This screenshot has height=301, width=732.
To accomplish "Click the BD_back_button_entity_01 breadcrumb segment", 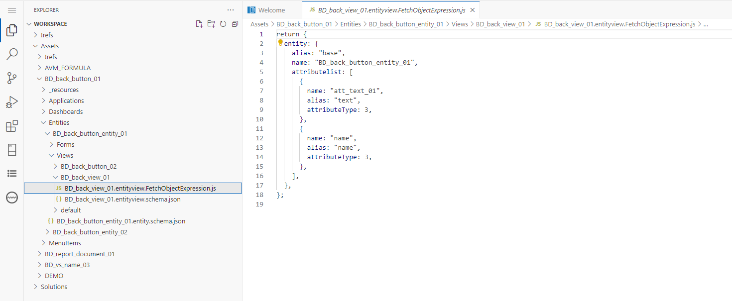I will point(406,24).
